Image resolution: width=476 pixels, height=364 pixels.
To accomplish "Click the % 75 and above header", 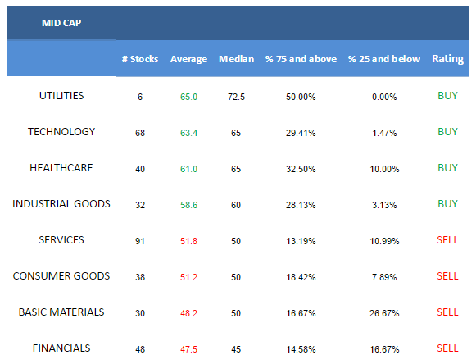I will point(301,59).
